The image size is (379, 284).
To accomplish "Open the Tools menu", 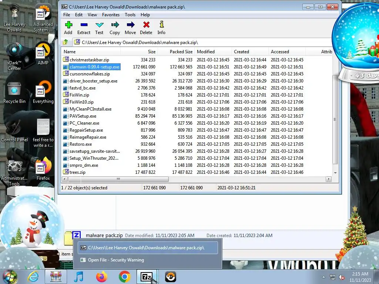I will [130, 15].
